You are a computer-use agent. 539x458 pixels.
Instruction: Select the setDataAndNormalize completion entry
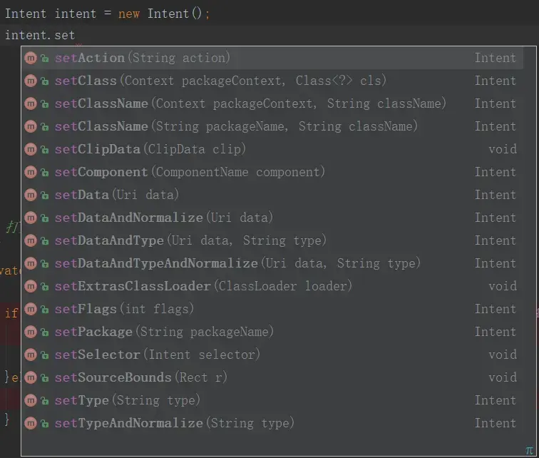tap(164, 218)
